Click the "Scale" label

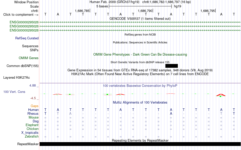pyautogui.click(x=34, y=6)
